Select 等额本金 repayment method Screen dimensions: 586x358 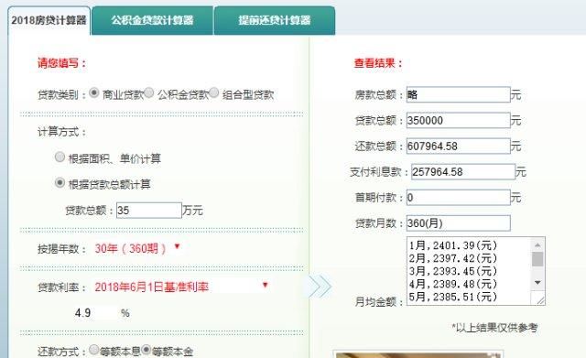pos(146,350)
